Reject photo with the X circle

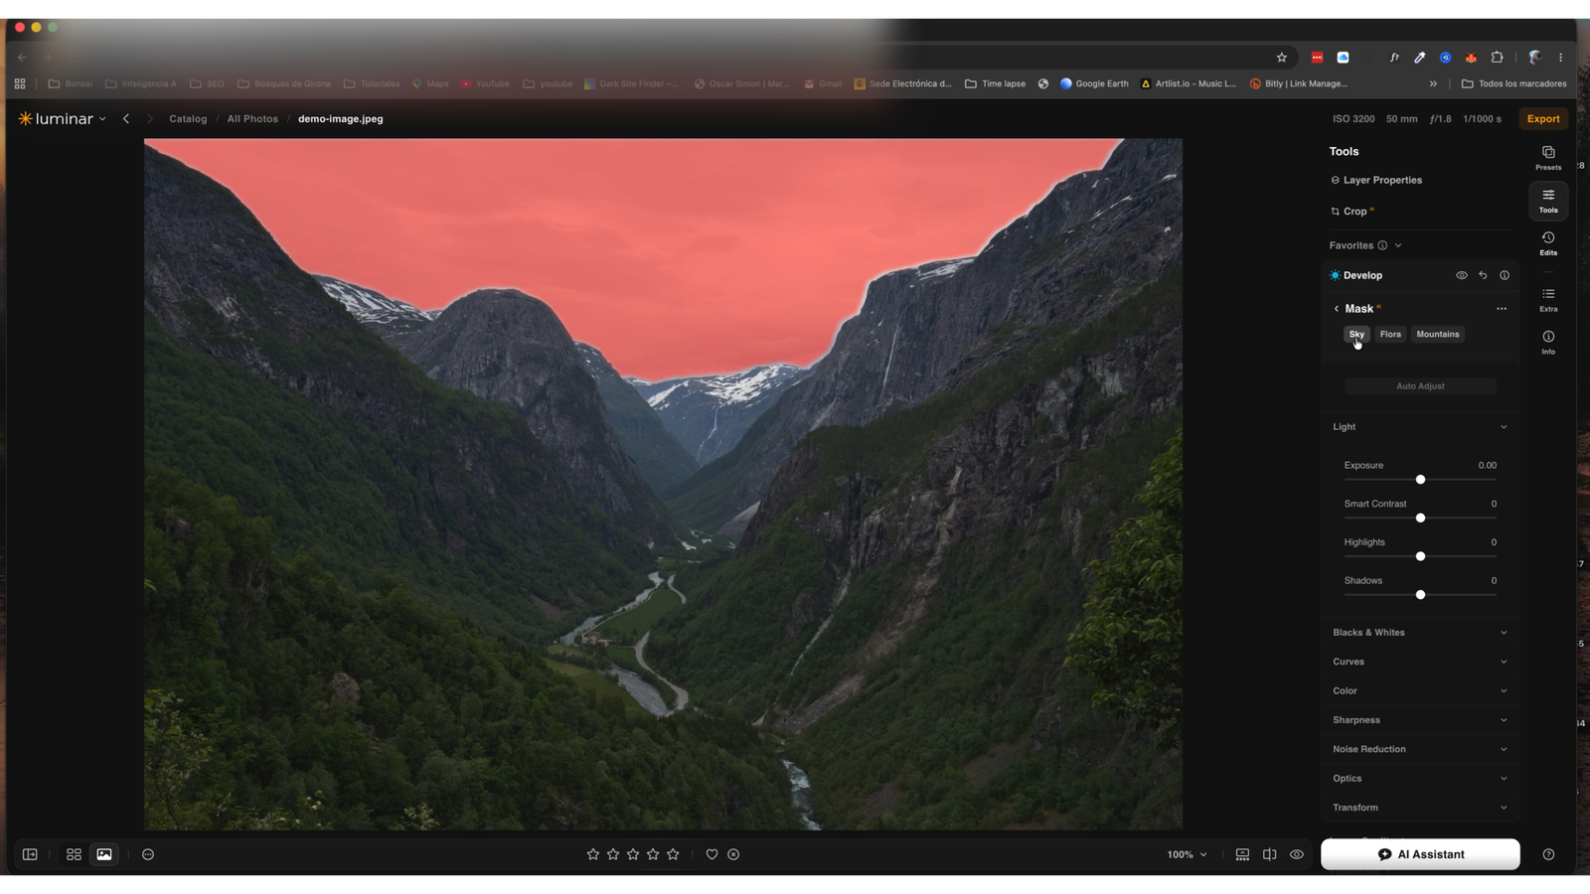click(x=733, y=854)
